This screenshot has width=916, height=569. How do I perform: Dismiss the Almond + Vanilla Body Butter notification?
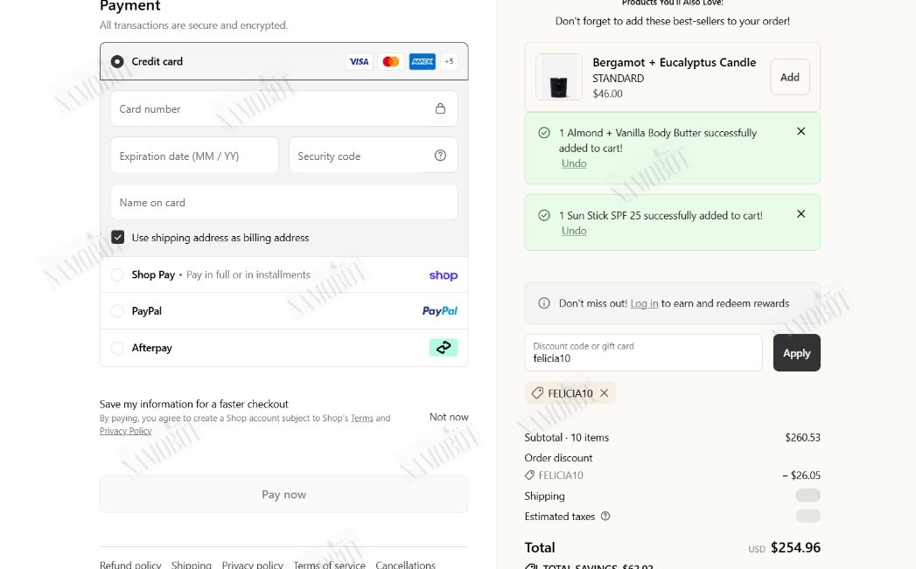click(801, 131)
